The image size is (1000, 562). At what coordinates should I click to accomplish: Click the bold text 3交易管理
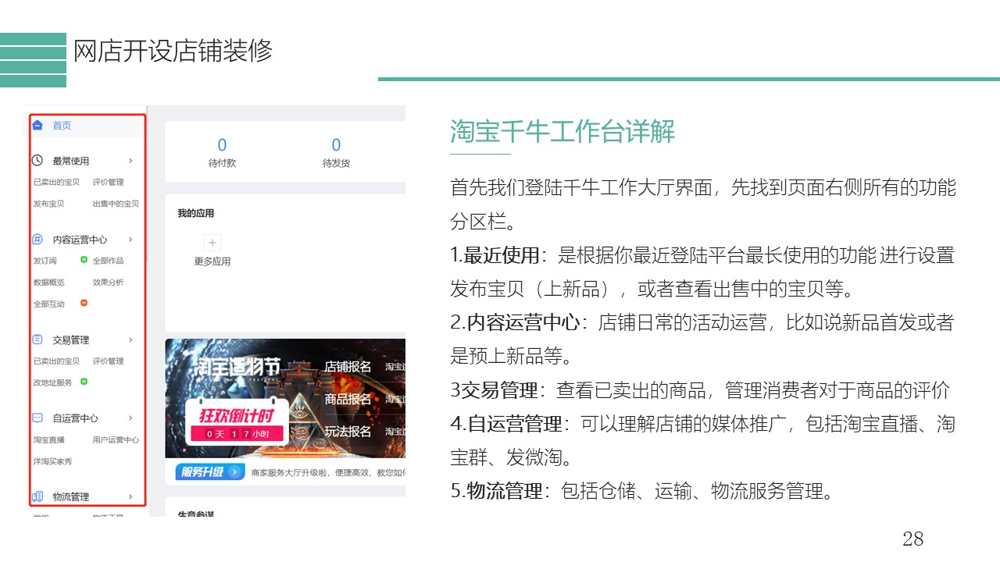coord(494,390)
